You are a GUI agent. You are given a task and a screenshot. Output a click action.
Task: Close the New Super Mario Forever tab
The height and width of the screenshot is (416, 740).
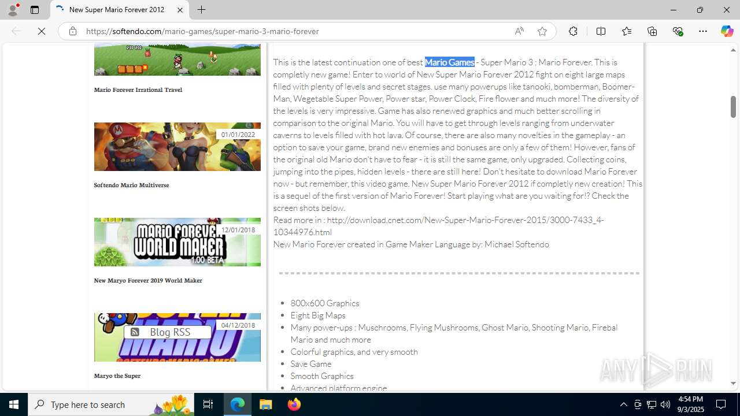click(180, 10)
